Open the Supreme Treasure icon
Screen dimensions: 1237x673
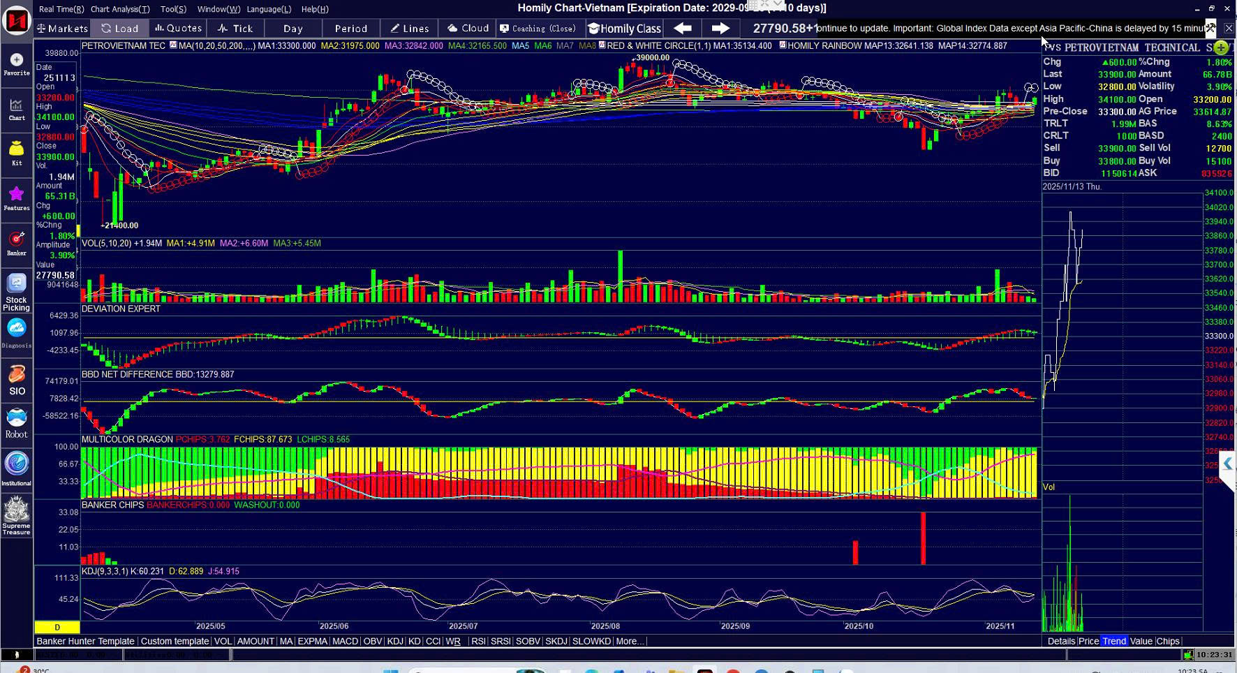[x=17, y=515]
